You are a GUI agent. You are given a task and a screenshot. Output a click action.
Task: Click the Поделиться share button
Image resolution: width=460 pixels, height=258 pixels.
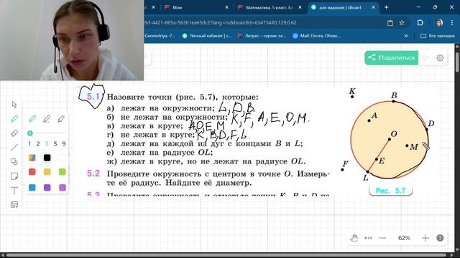click(391, 57)
